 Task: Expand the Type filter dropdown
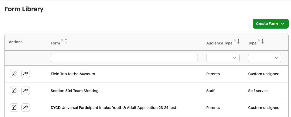[x=265, y=58]
